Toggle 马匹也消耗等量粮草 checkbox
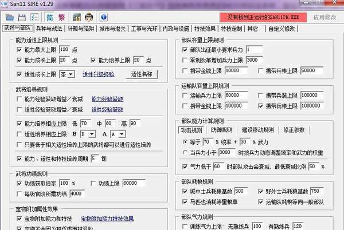The image size is (344, 230). (x=185, y=201)
